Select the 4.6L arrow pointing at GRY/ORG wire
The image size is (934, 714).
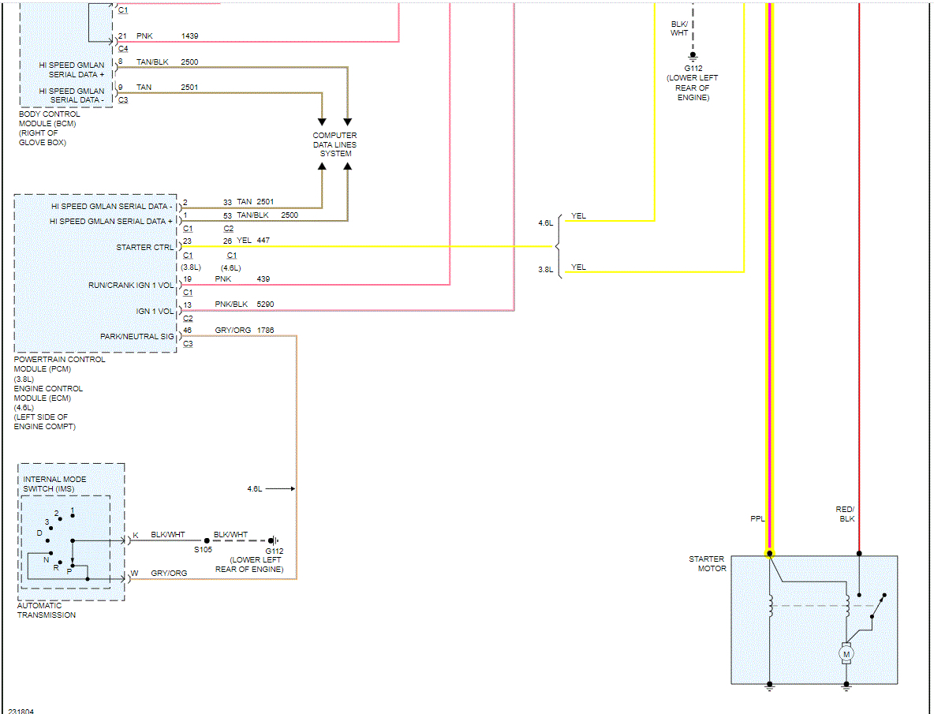point(280,489)
